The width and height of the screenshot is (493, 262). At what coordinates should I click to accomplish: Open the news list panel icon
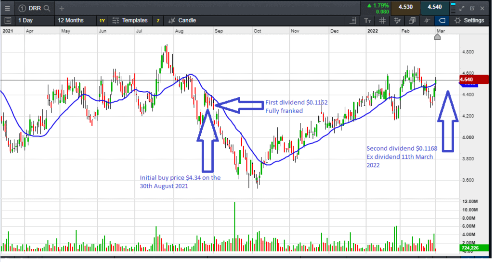7,20
